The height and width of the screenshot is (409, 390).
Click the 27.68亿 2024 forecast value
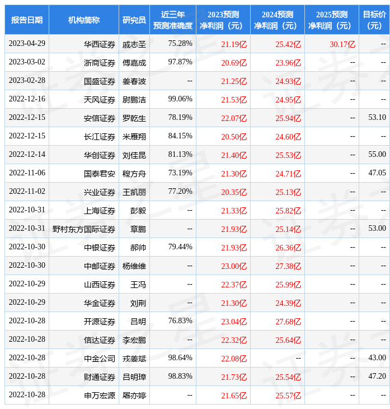pos(288,321)
